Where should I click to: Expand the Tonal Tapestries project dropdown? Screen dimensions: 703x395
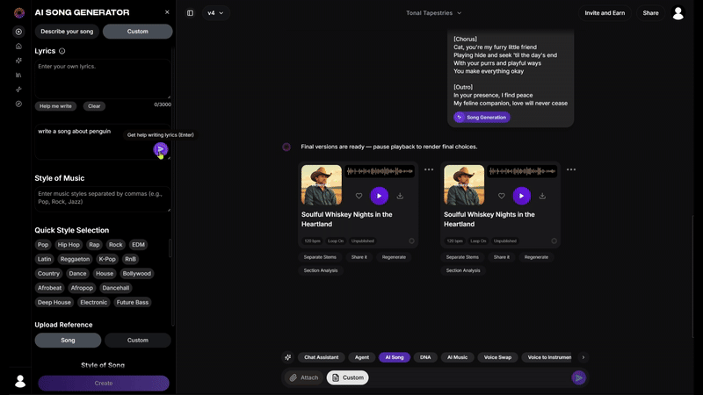tap(433, 13)
